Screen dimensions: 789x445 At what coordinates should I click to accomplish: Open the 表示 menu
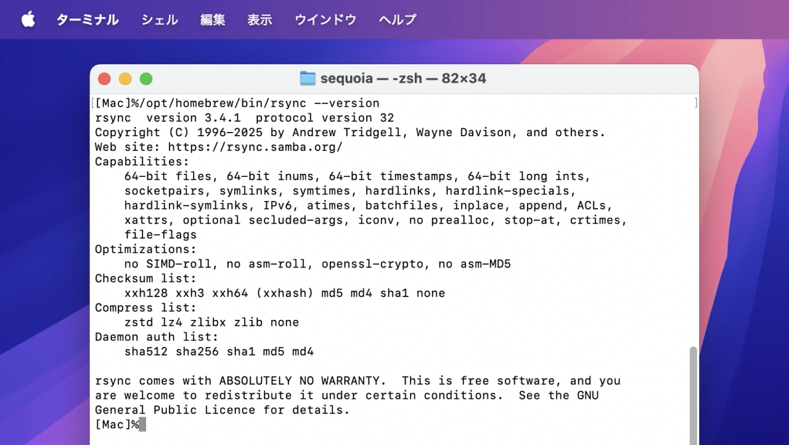tap(260, 20)
